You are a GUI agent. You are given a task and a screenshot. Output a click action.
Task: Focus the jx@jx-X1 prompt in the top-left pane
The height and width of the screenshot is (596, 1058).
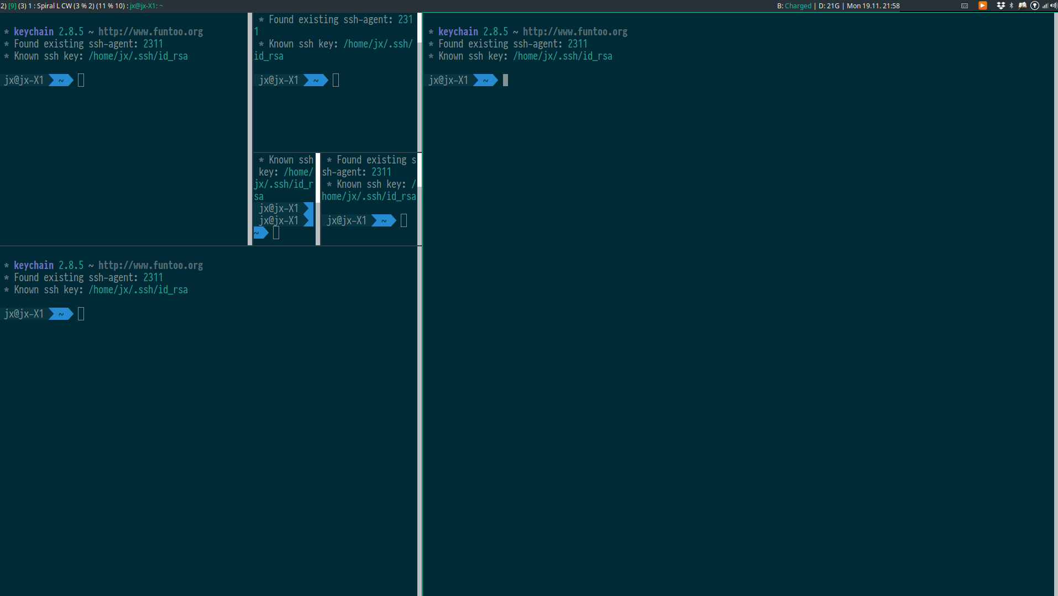click(24, 80)
